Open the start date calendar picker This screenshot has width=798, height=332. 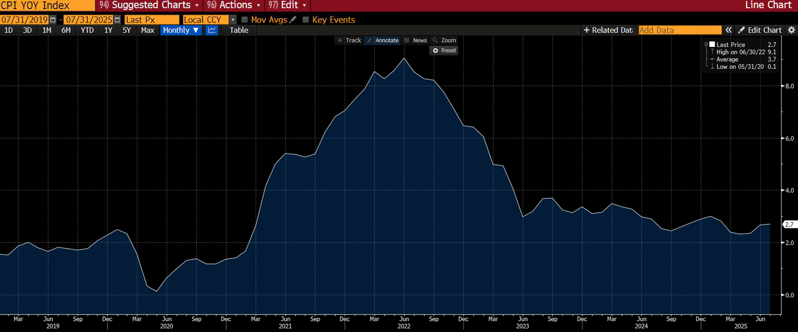click(53, 19)
